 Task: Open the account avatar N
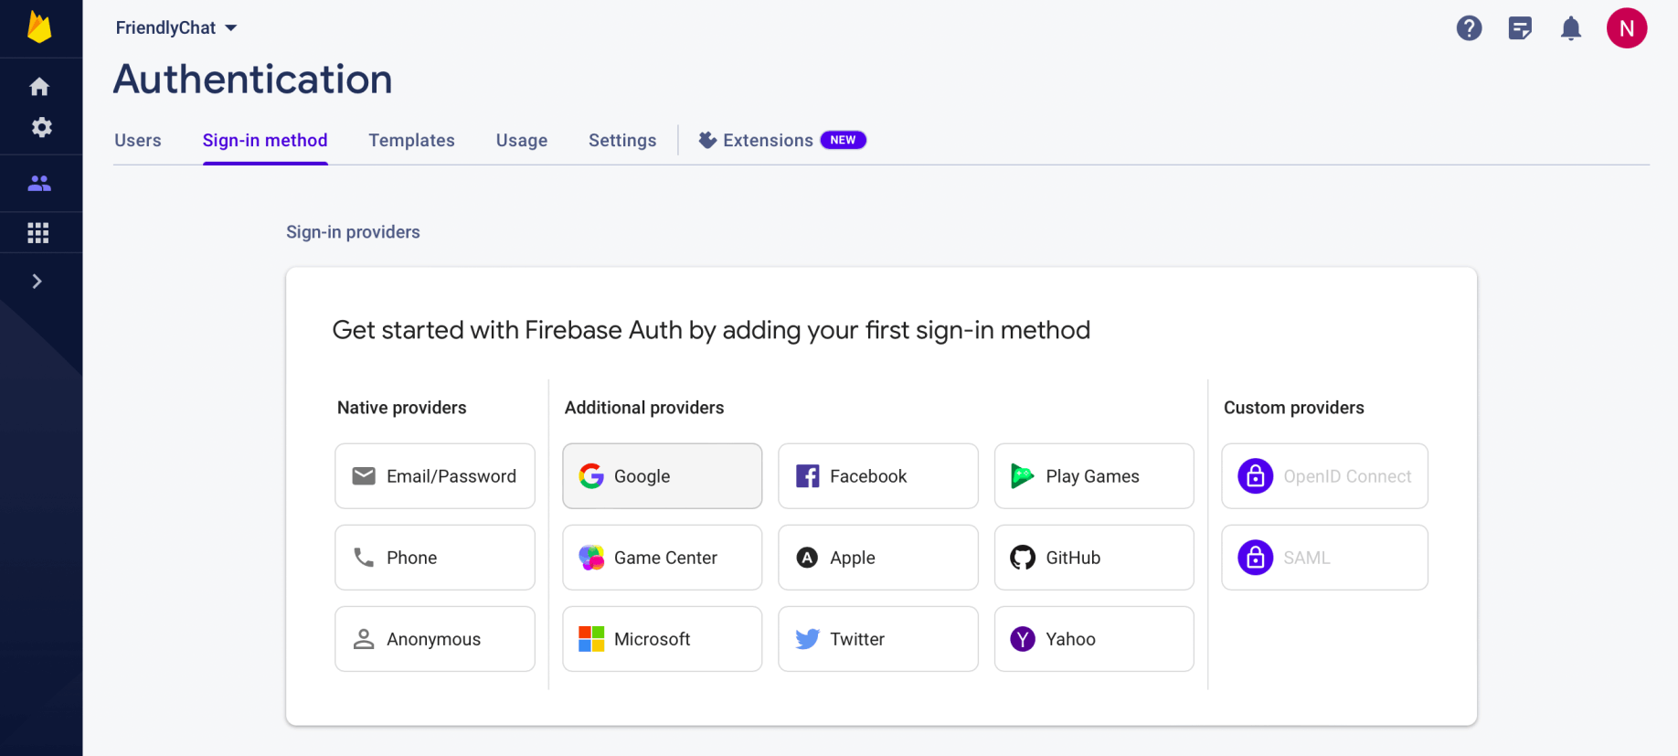click(1627, 28)
